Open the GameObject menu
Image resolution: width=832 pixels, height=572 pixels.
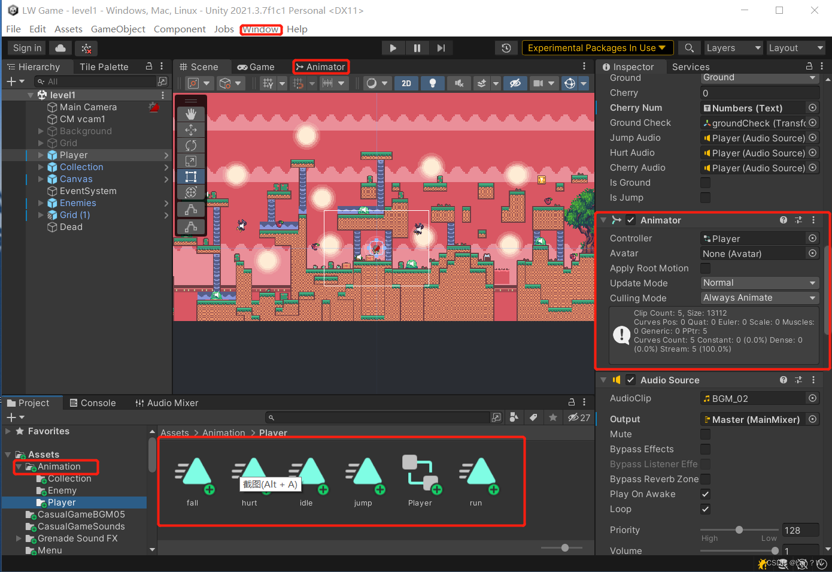click(x=118, y=29)
